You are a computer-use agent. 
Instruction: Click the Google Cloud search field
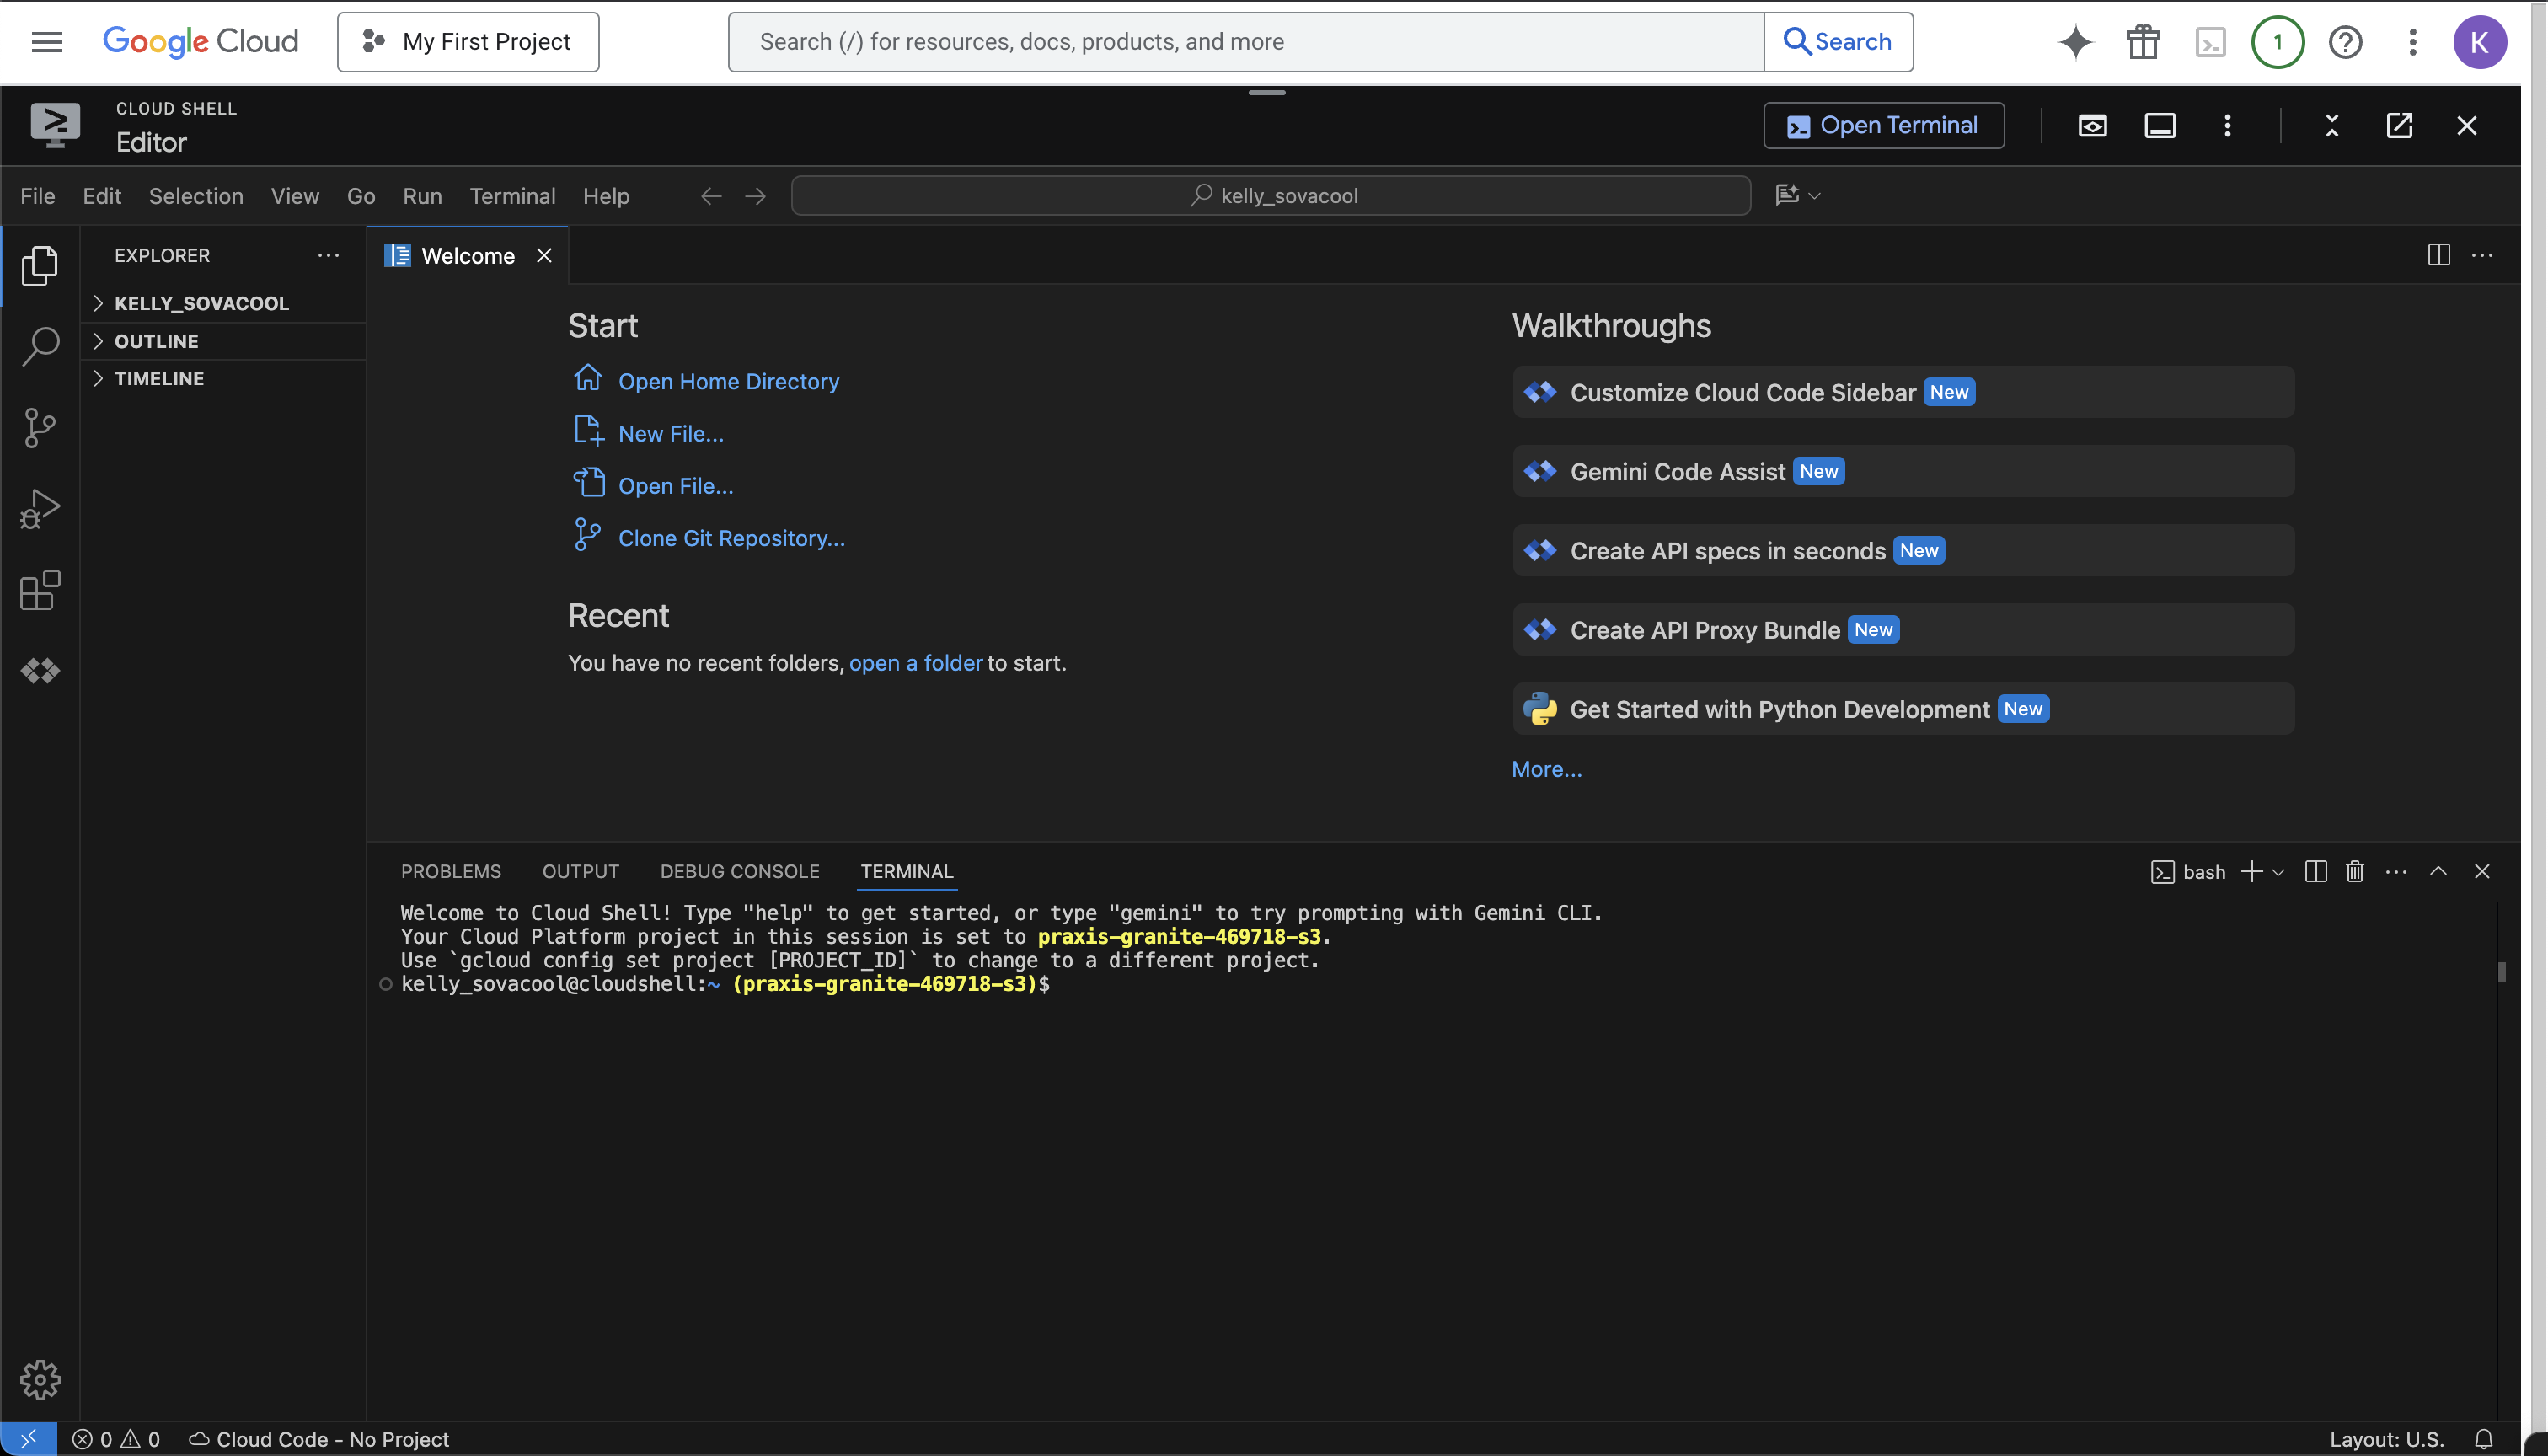tap(1245, 42)
